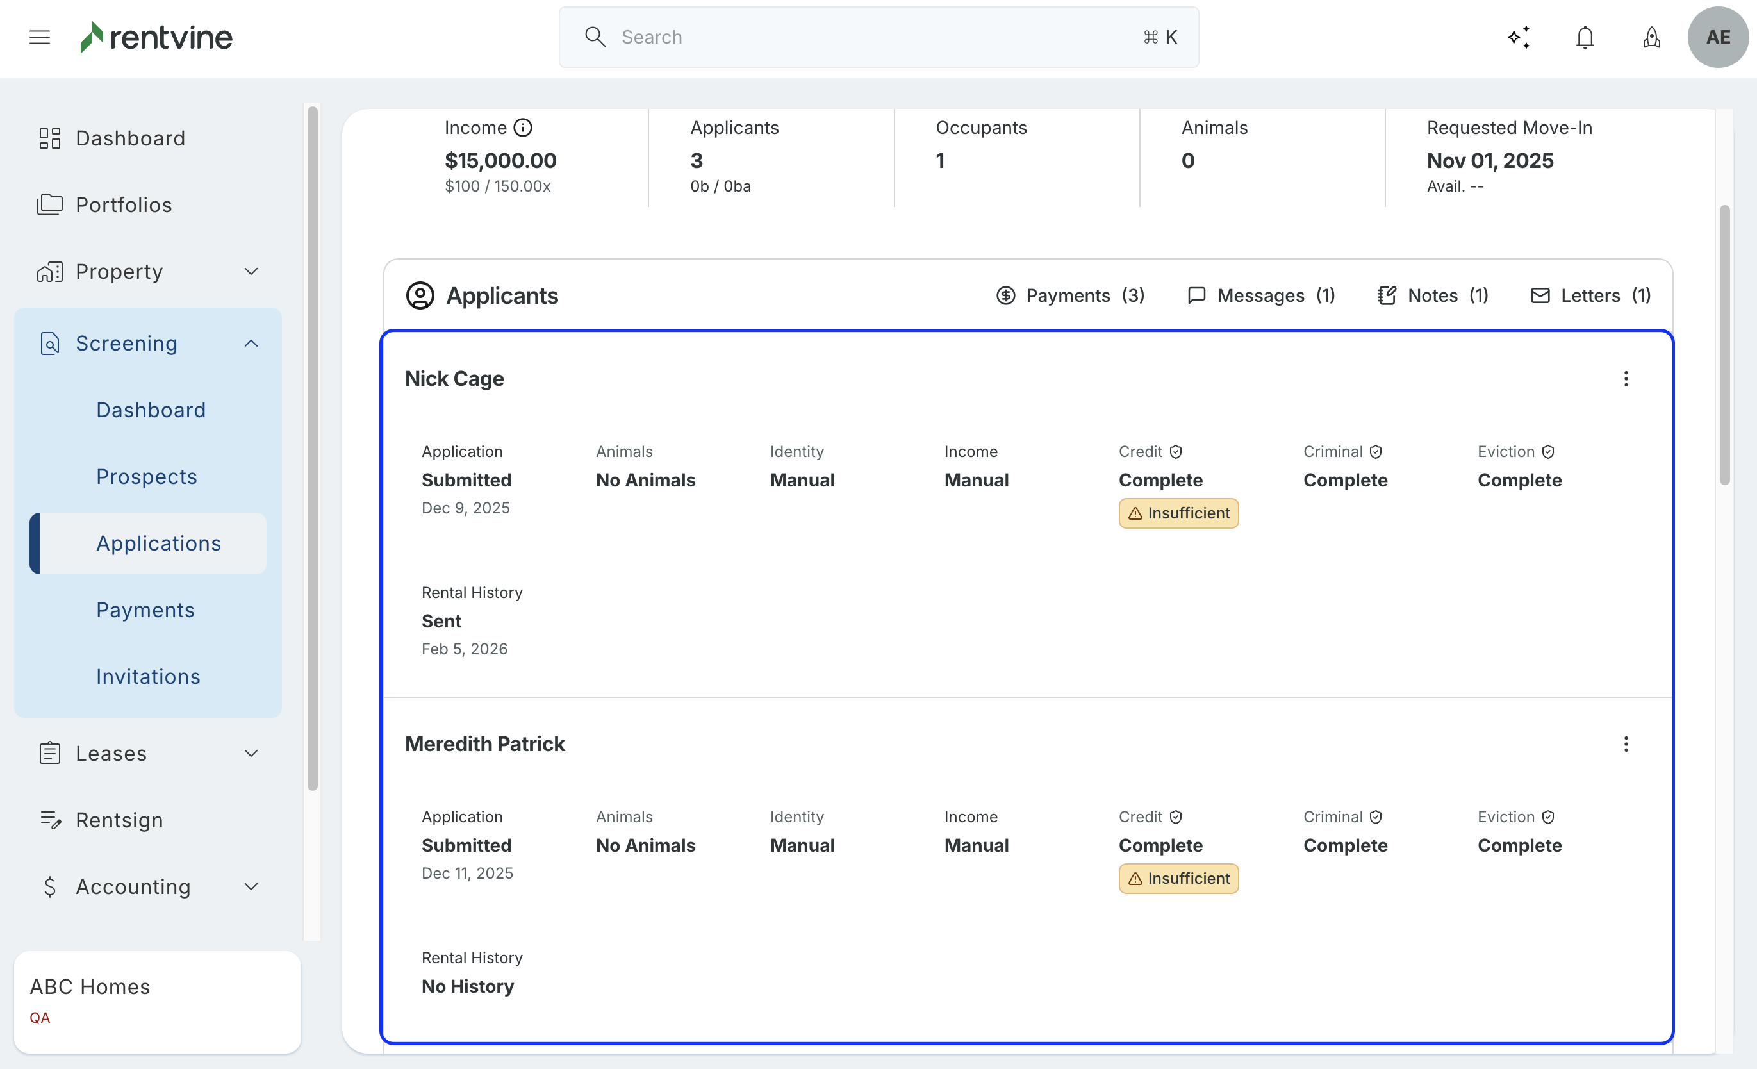
Task: Collapse the Screening sidebar section
Action: pos(251,343)
